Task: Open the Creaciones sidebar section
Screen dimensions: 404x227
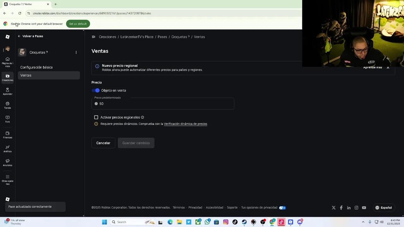Action: (8, 78)
